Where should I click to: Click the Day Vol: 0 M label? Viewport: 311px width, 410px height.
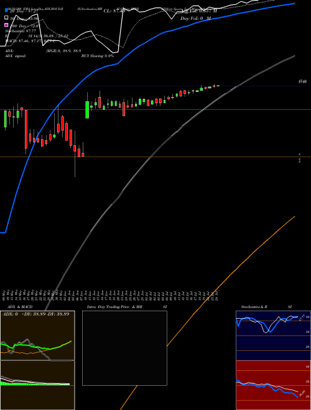click(195, 18)
